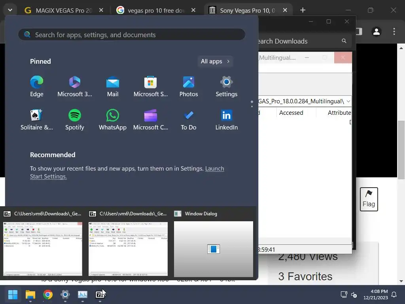This screenshot has height=304, width=405.
Task: Sort by the Attributes column header
Action: point(339,113)
